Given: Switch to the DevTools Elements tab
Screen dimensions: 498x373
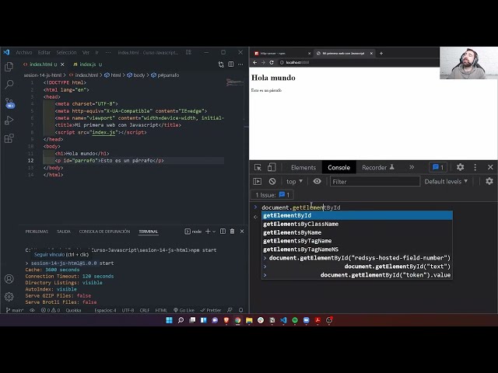Looking at the screenshot, I should pyautogui.click(x=303, y=168).
